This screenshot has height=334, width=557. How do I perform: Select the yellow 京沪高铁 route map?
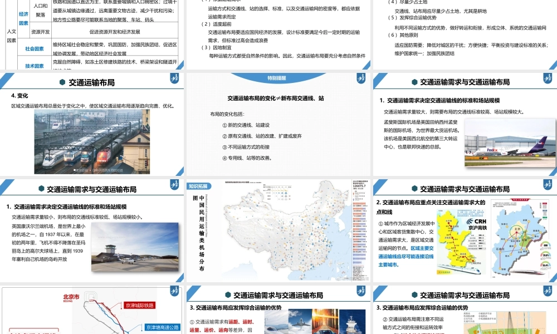click(x=461, y=242)
